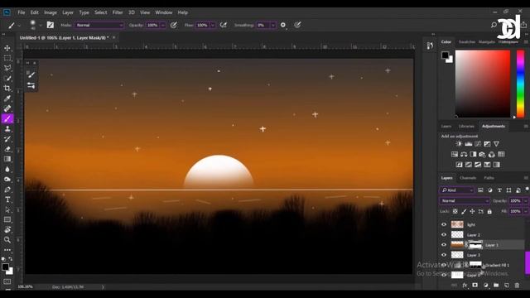Select the Gradient tool
This screenshot has width=530, height=298.
[x=7, y=159]
